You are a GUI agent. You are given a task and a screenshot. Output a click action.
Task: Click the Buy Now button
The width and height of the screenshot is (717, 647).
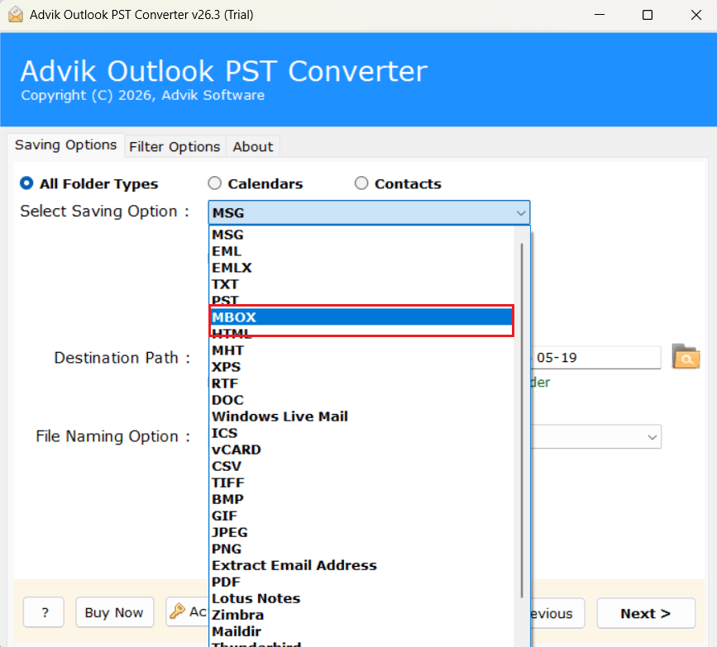coord(114,612)
